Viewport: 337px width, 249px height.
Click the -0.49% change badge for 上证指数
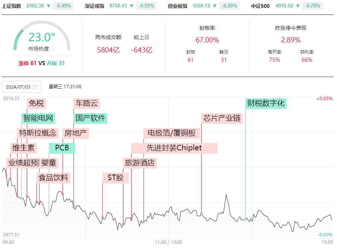(x=63, y=6)
